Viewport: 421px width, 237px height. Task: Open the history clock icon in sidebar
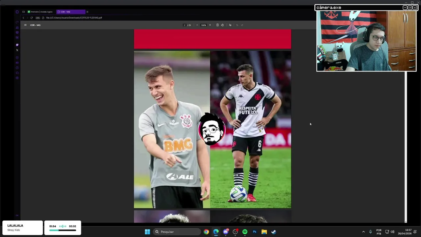[17, 68]
